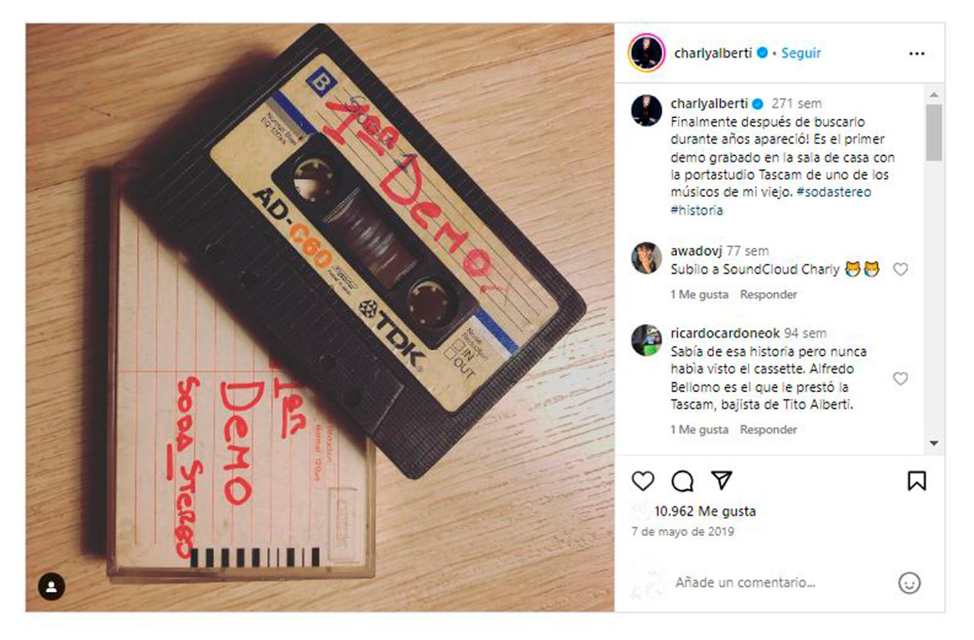This screenshot has width=974, height=640.
Task: Like ricardocardoneok's comment heart
Action: click(x=900, y=379)
